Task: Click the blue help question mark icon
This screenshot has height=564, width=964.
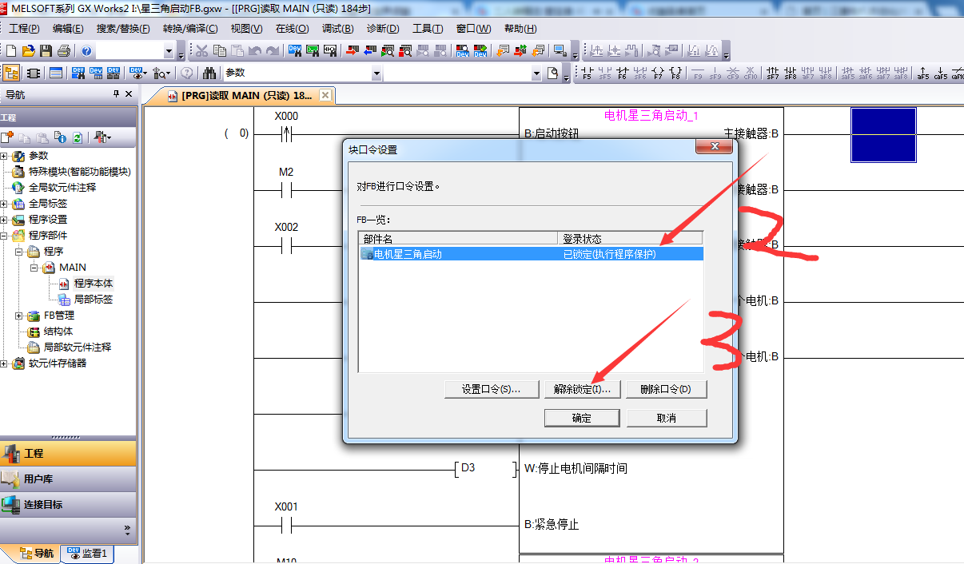Action: click(x=86, y=51)
